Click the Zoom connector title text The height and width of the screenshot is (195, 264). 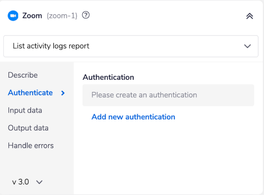click(x=32, y=16)
